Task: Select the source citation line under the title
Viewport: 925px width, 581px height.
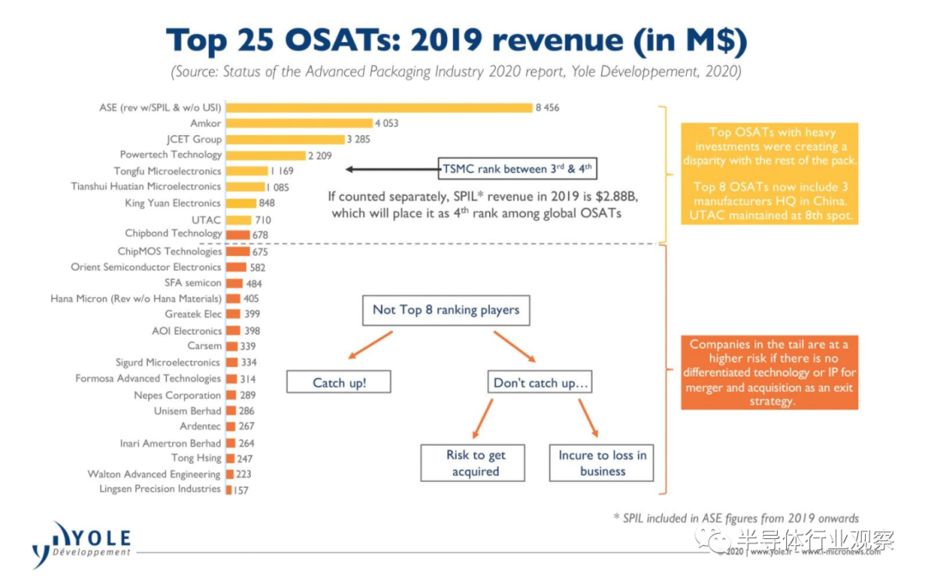Action: pos(456,72)
